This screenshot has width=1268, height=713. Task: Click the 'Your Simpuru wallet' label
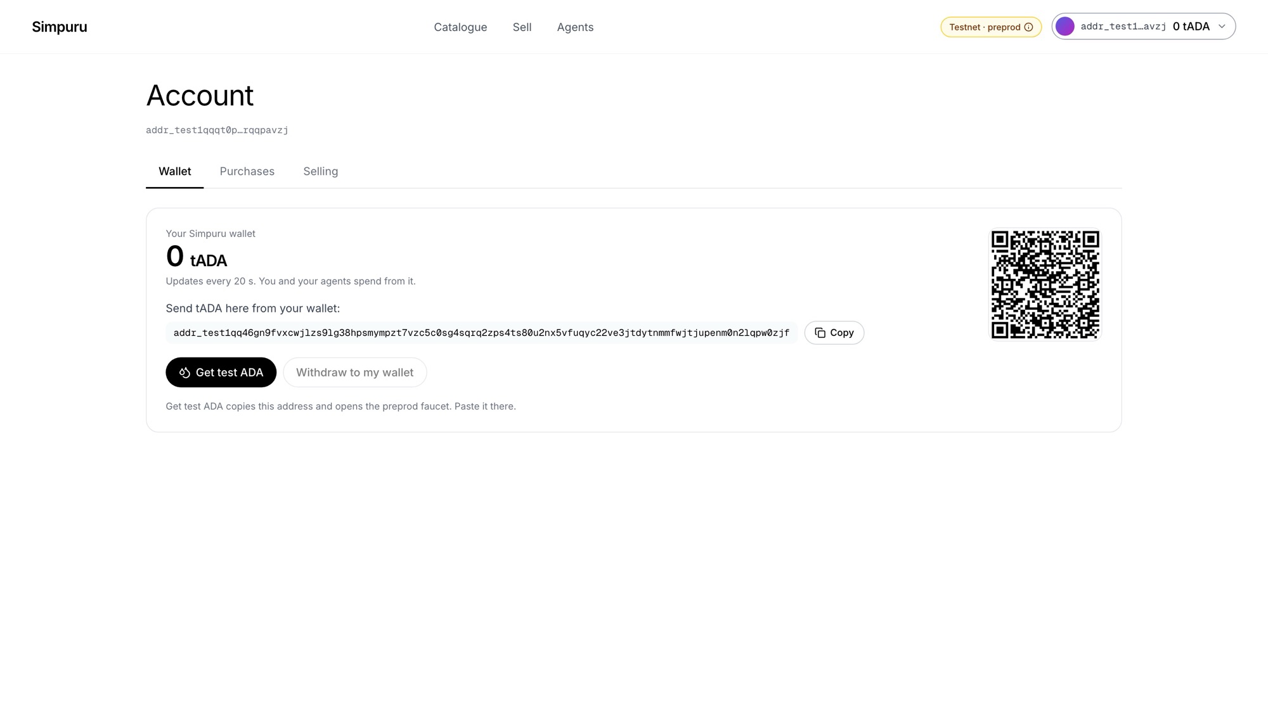tap(210, 234)
